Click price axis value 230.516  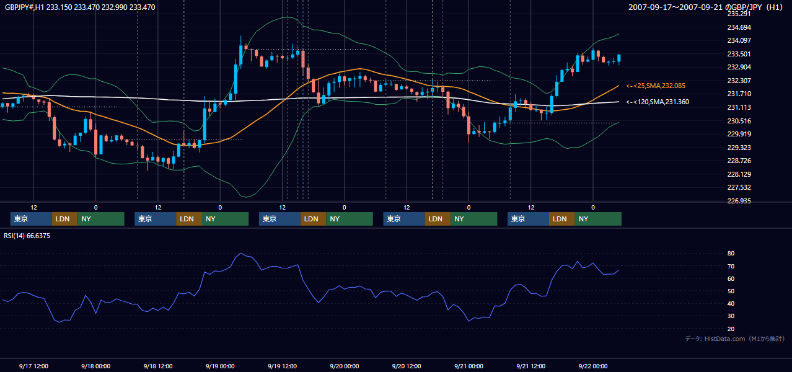pos(739,121)
